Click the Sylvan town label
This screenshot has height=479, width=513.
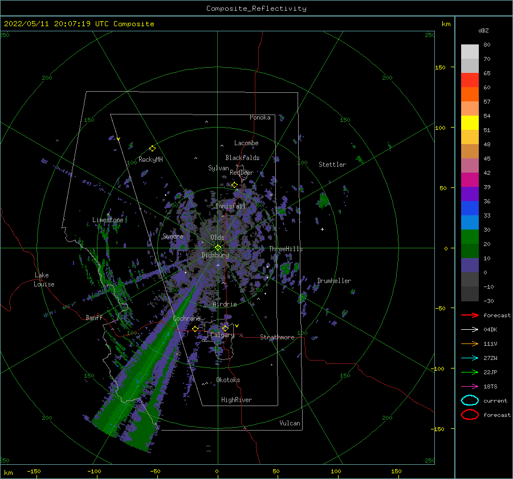coord(218,168)
